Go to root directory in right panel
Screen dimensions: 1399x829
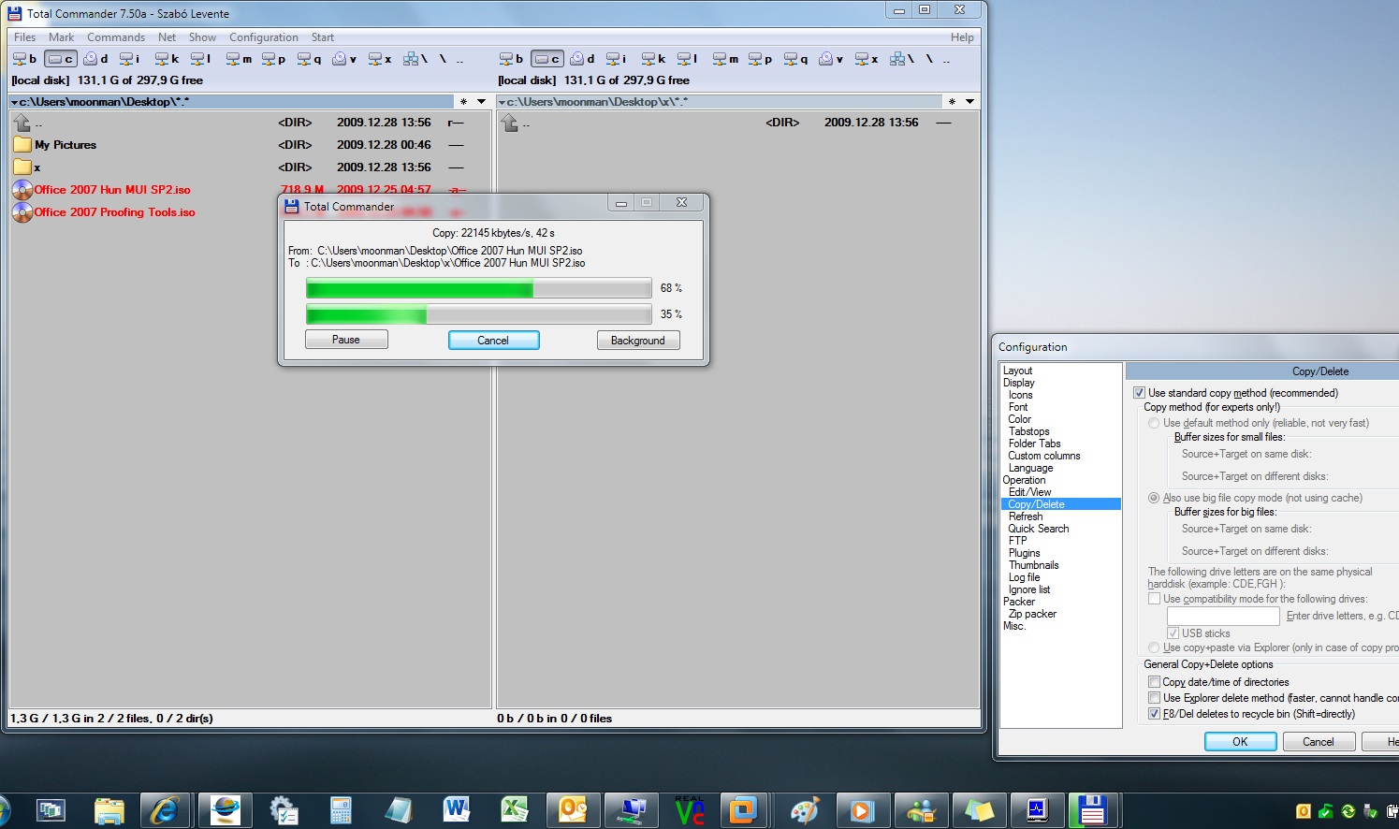(929, 58)
